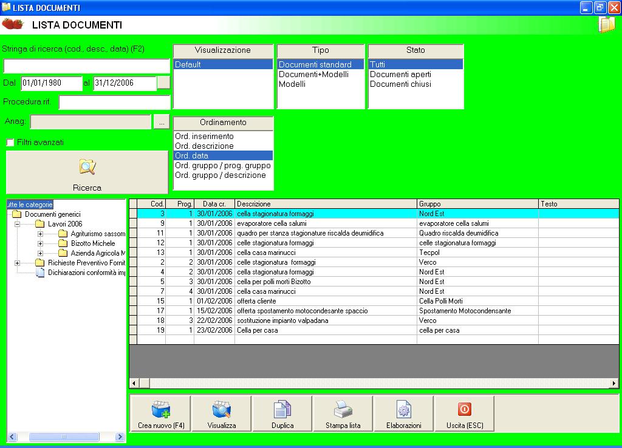
Task: Click the Dal start date field
Action: click(52, 83)
